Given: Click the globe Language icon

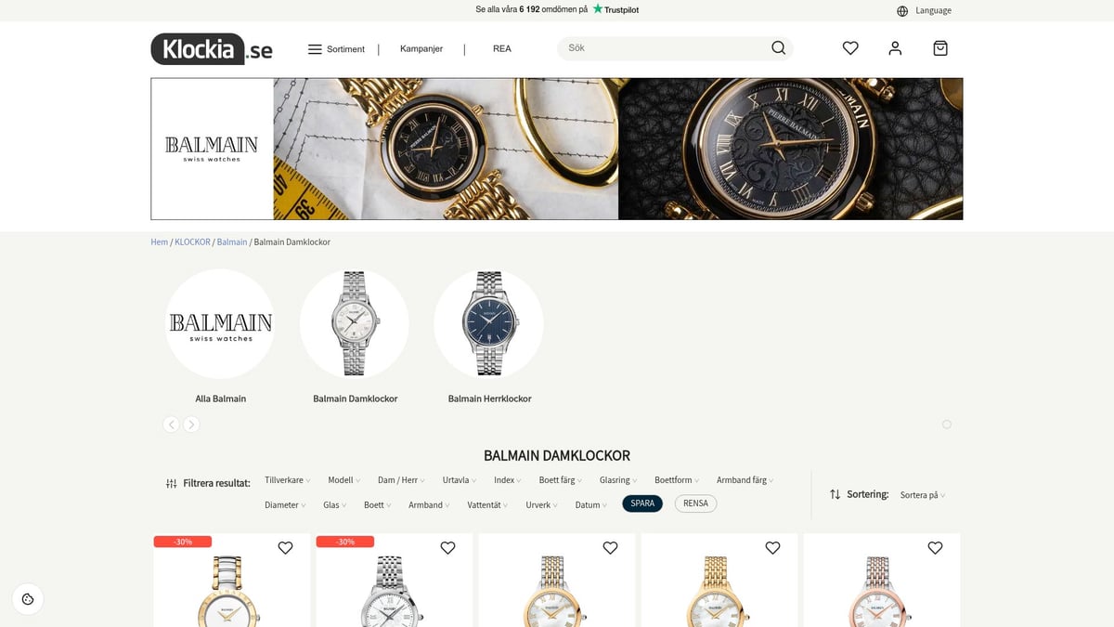Looking at the screenshot, I should point(902,11).
